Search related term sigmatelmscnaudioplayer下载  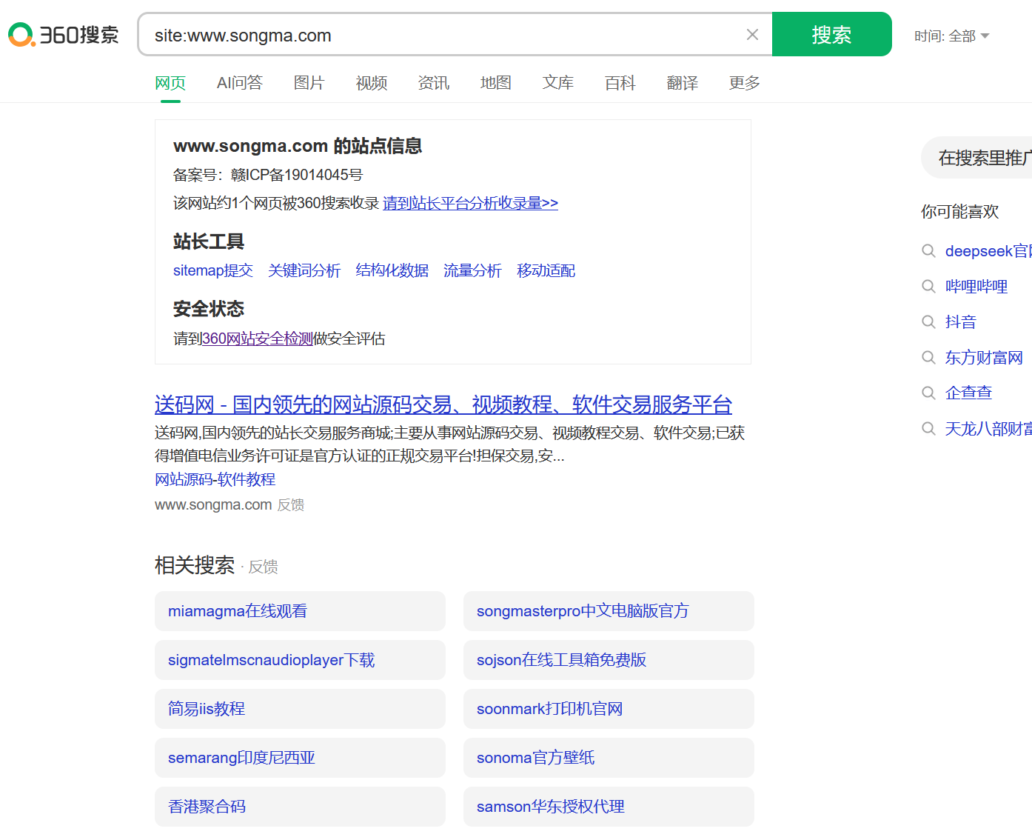300,660
